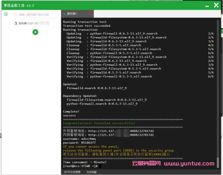Open the SFTP文件管理 tab
The height and width of the screenshot is (175, 223).
(72, 172)
